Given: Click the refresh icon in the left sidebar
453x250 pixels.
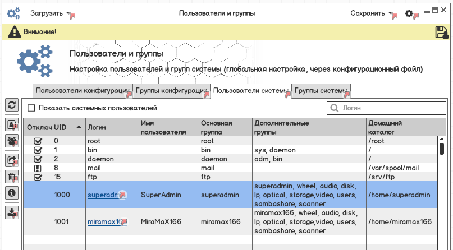Looking at the screenshot, I should pyautogui.click(x=12, y=105).
